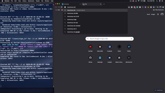
Task: Select suggestion 'bootstrap cdnjs'
Action: (95, 20)
